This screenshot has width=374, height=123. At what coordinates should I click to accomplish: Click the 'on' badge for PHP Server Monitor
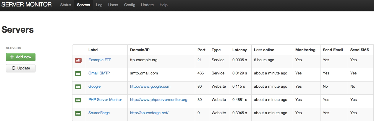click(x=78, y=100)
